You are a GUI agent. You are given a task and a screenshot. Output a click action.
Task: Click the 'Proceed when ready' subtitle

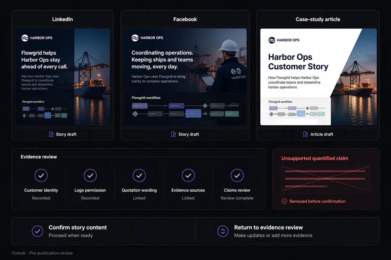pyautogui.click(x=71, y=235)
